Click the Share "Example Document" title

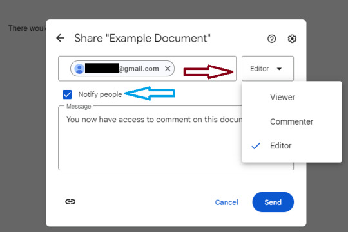click(142, 39)
